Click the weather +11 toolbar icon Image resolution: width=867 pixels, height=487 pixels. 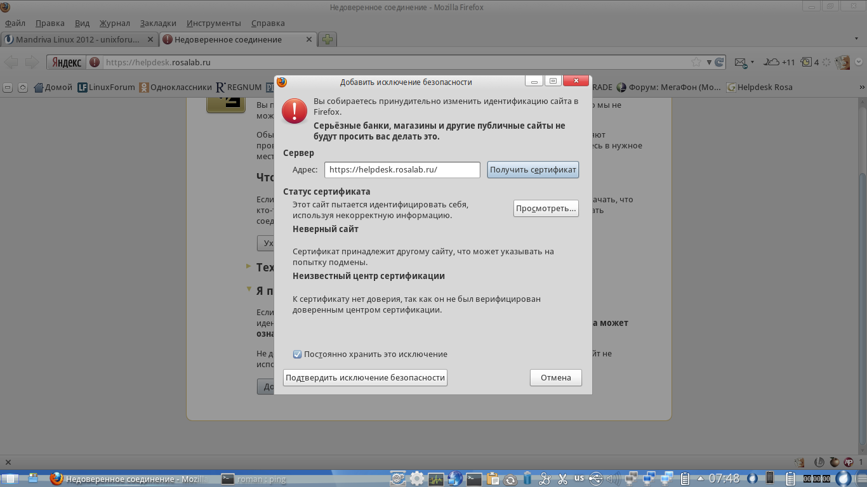(779, 62)
